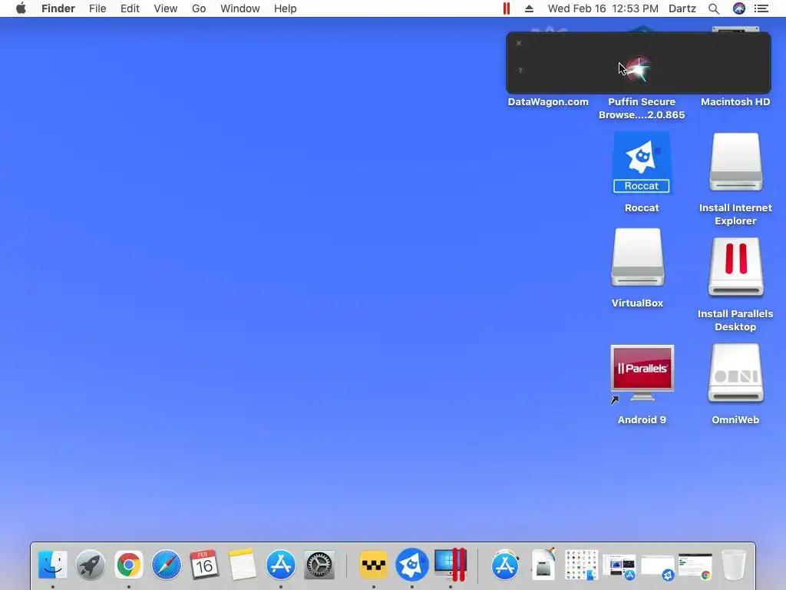Viewport: 786px width, 590px height.
Task: Open the Edit menu
Action: tap(130, 8)
